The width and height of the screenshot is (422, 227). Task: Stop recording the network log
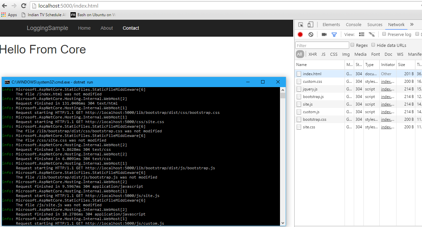tap(300, 34)
